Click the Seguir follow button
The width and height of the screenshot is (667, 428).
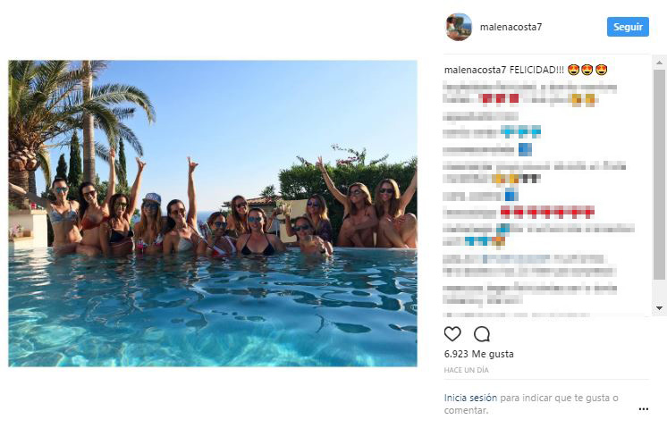628,27
